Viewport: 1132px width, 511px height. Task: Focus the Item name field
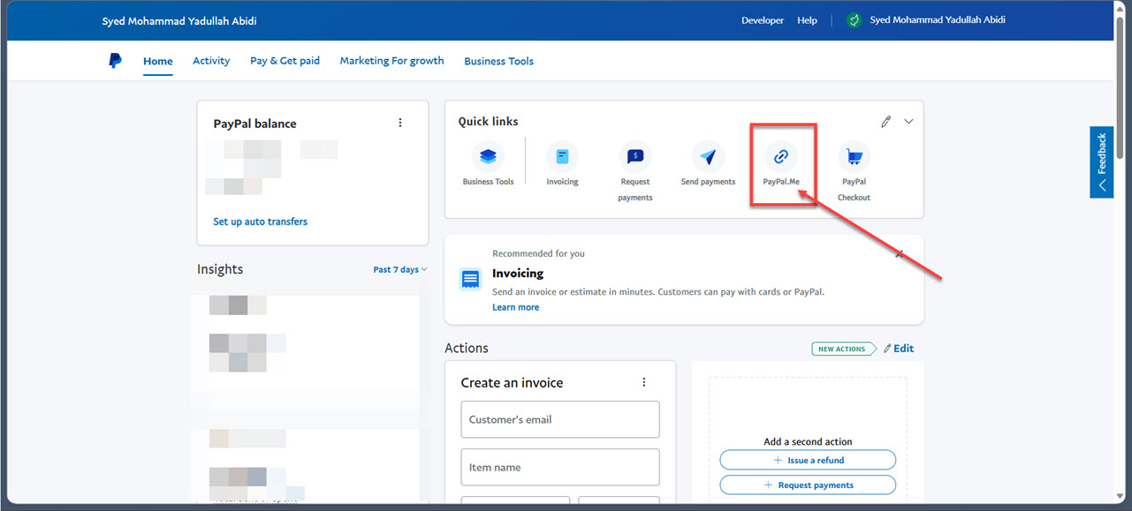pyautogui.click(x=560, y=467)
